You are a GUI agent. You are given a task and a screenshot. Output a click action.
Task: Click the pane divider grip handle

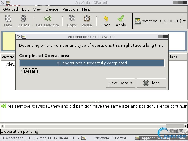point(95,102)
